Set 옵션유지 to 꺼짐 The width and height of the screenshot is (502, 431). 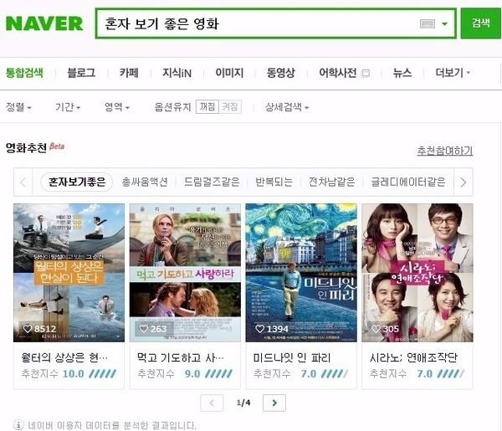point(207,106)
